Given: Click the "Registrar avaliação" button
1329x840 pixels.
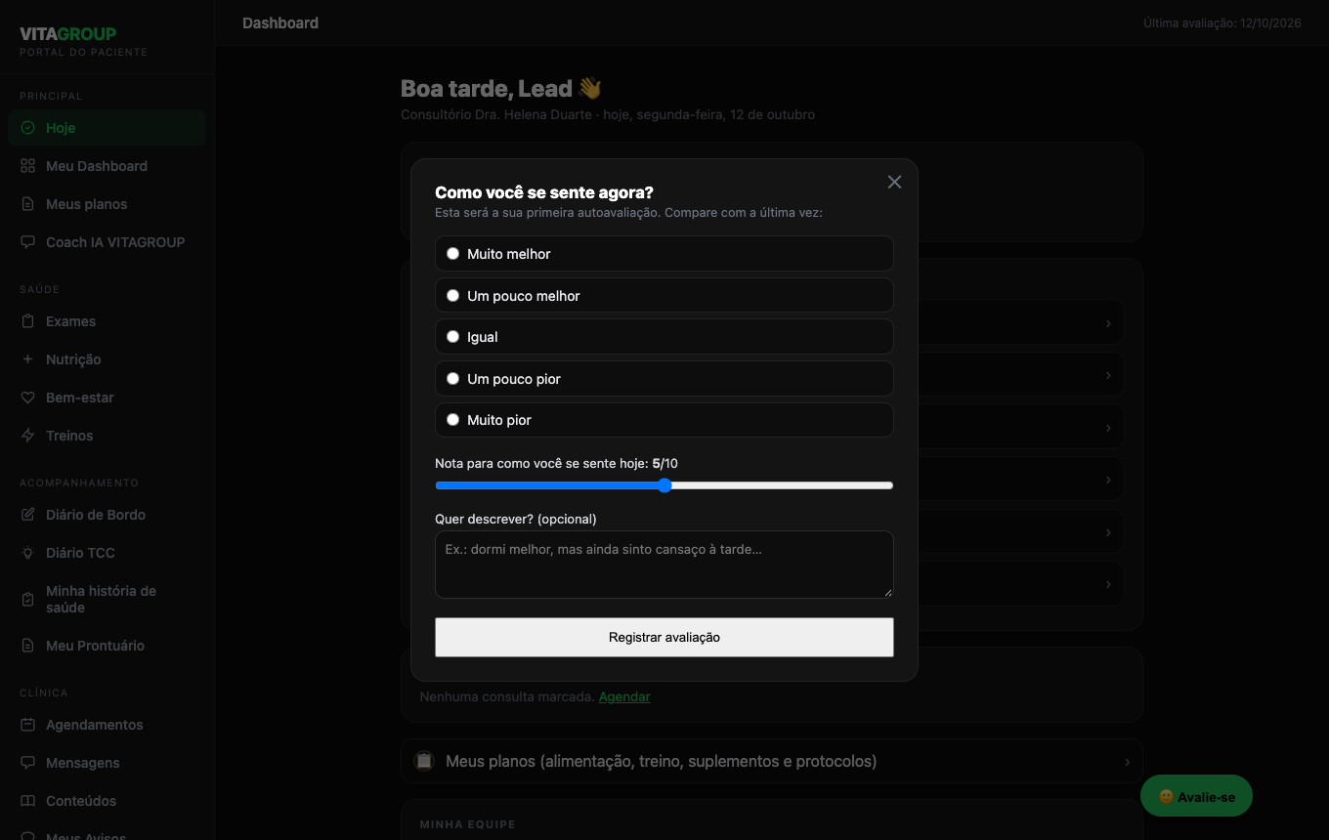Looking at the screenshot, I should (x=664, y=637).
